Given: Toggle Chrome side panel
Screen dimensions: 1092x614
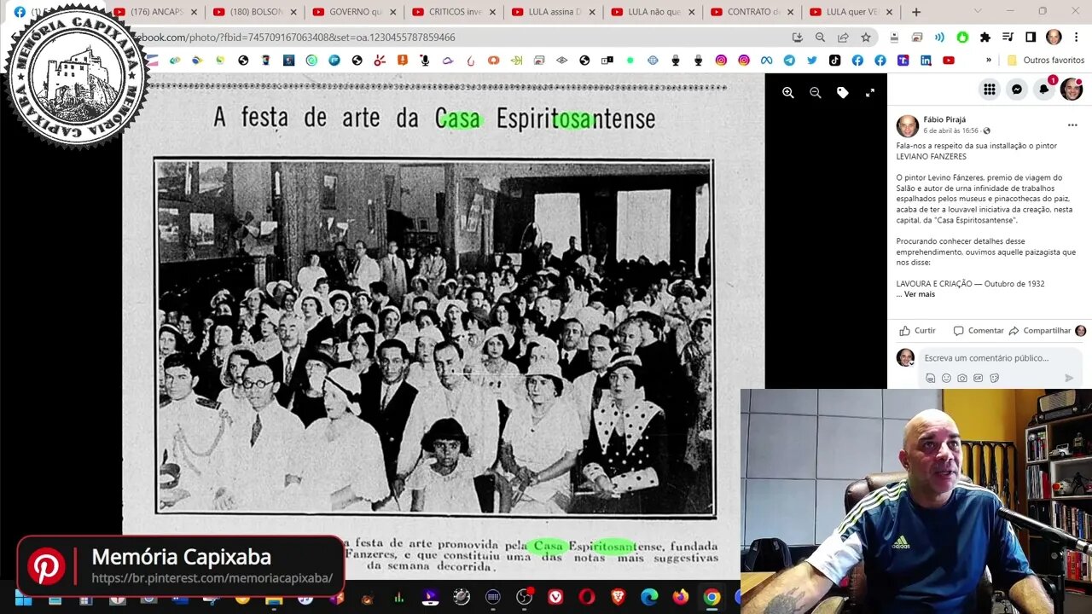Looking at the screenshot, I should pos(1031,38).
